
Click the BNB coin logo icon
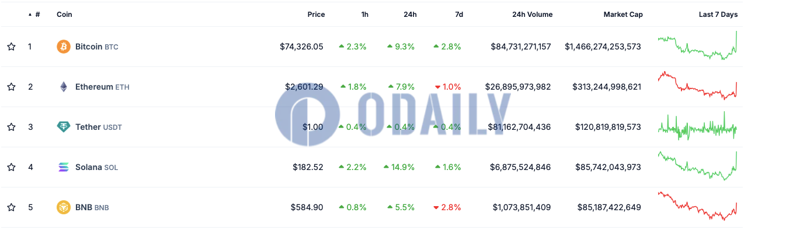pyautogui.click(x=64, y=207)
